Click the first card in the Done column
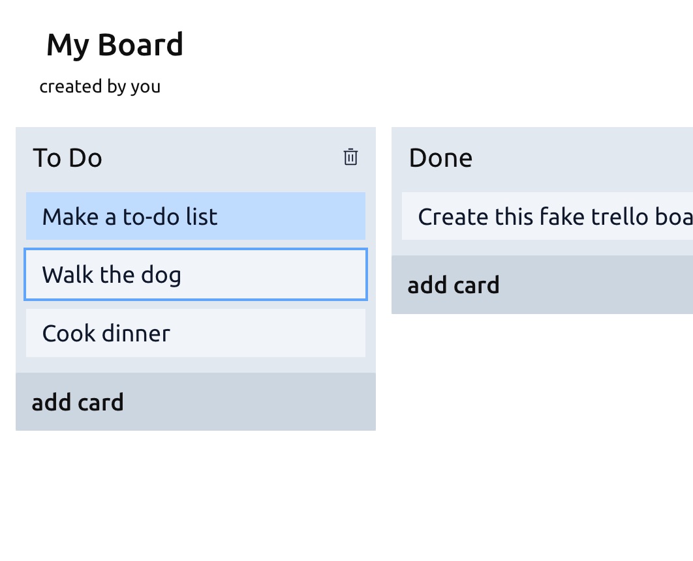Screen dimensions: 693x561 coord(547,216)
